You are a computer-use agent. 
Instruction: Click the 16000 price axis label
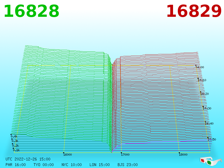[x=67, y=155]
